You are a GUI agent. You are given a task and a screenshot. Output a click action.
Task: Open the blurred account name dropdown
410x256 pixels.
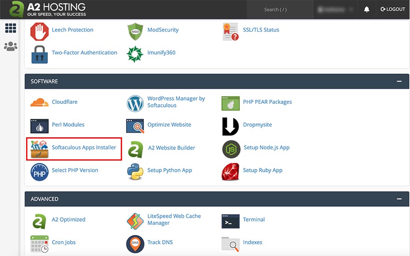335,10
